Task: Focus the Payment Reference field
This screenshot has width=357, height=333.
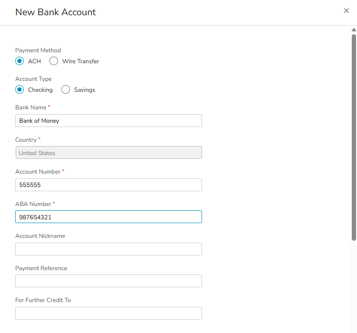Action: (108, 281)
